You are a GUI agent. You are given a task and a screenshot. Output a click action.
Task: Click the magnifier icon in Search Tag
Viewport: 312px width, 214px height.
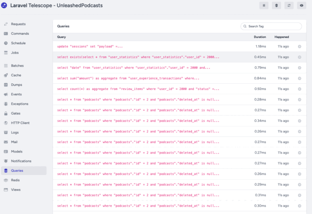click(x=245, y=27)
